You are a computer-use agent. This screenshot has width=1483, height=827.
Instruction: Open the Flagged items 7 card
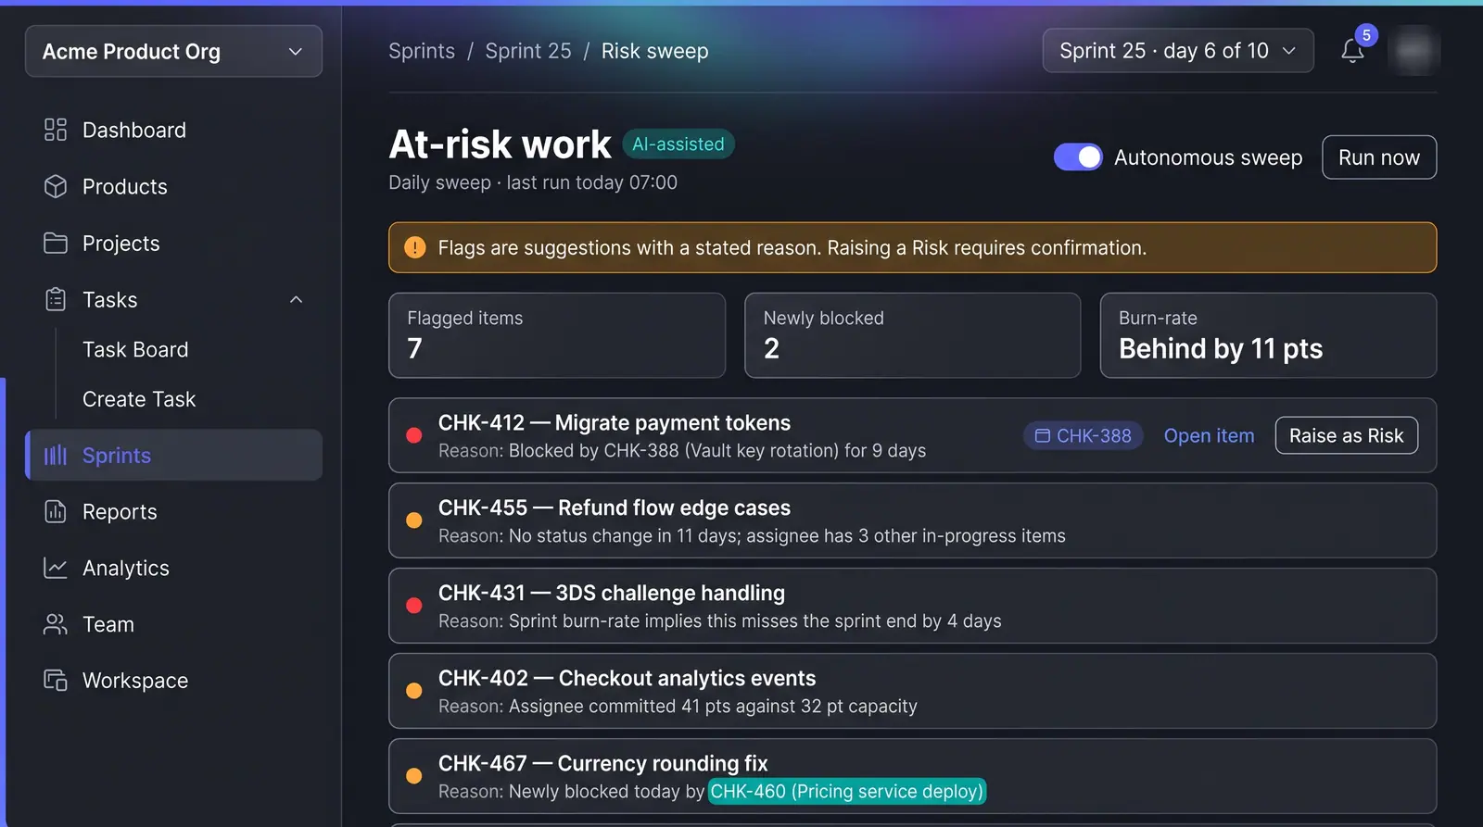[x=557, y=335]
